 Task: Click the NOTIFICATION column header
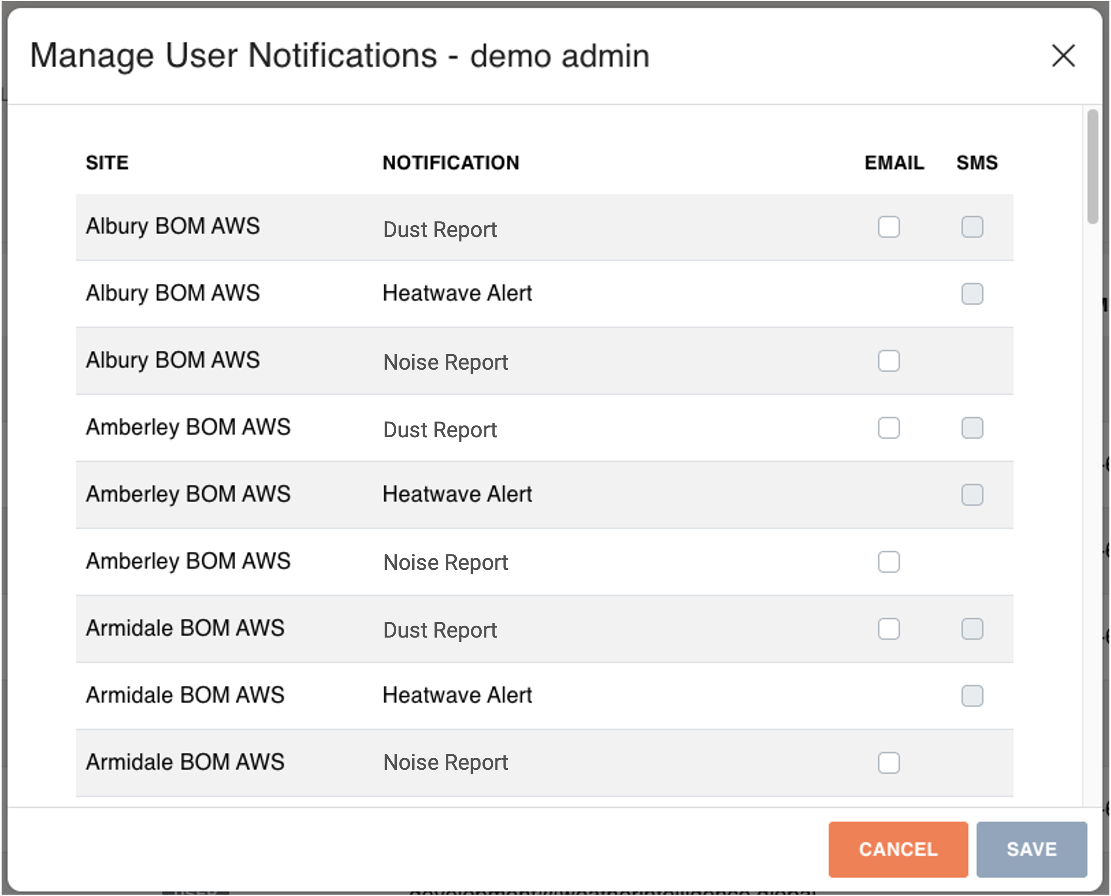450,163
